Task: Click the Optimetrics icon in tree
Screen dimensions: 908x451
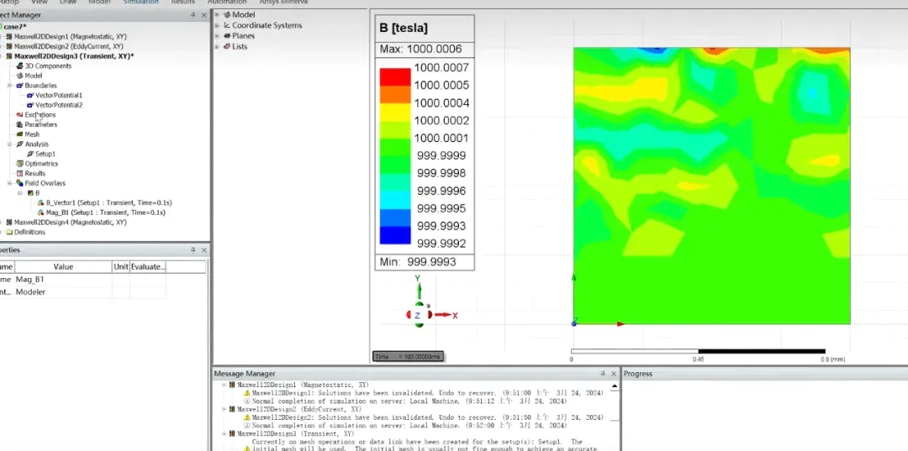Action: tap(18, 164)
